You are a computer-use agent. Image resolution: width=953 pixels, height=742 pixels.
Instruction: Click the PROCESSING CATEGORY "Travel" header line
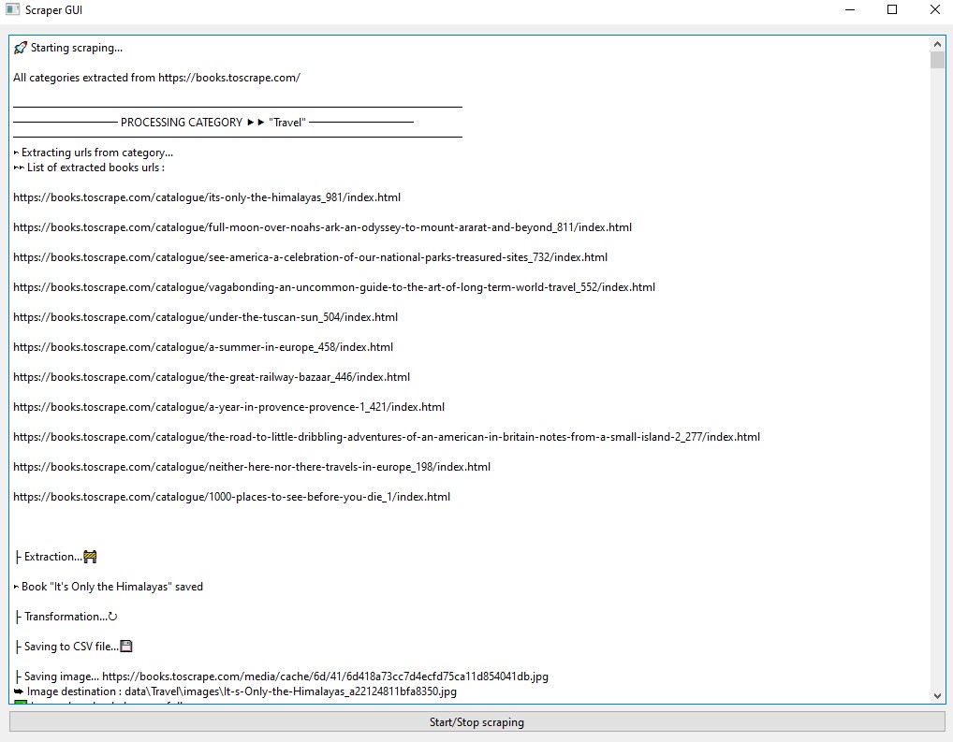tap(213, 123)
